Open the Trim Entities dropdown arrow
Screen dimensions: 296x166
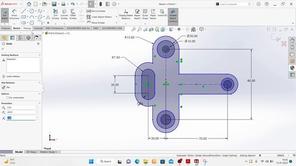(55, 24)
